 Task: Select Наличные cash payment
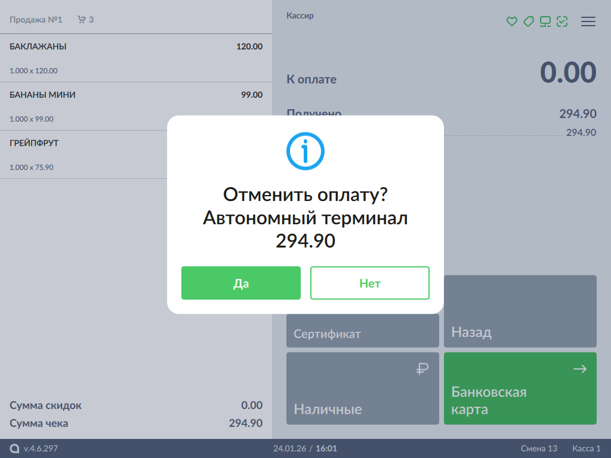[362, 389]
